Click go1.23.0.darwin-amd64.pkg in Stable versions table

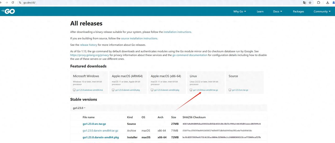[x=100, y=137]
